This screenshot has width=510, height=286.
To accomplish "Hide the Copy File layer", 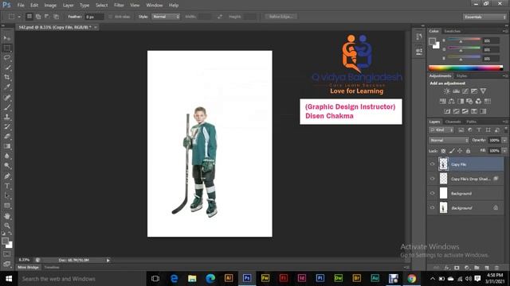I will [432, 164].
